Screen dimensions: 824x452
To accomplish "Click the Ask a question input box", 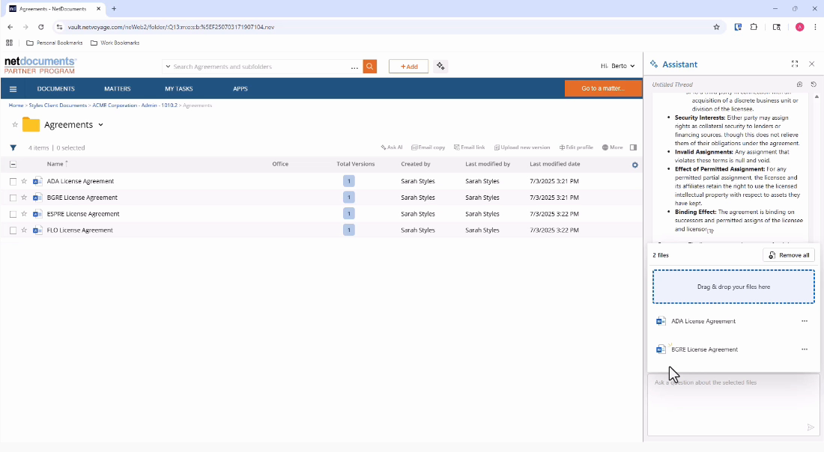I will coord(733,404).
